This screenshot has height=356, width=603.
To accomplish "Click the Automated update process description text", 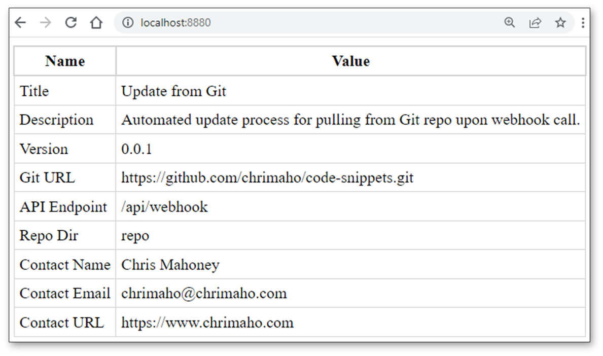I will (350, 120).
